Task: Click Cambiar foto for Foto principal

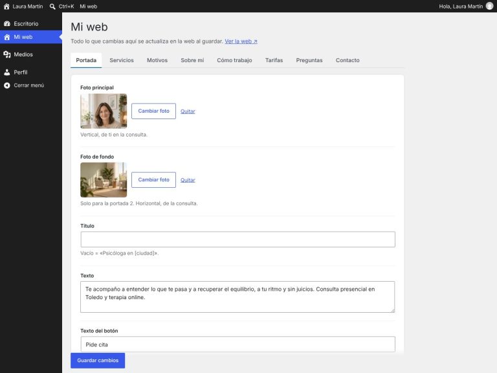Action: [154, 111]
